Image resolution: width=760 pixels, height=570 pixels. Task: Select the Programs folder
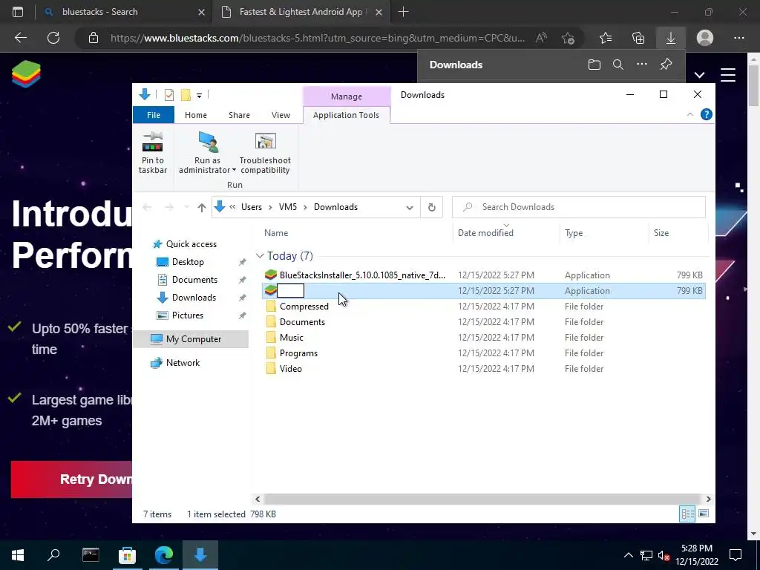298,353
